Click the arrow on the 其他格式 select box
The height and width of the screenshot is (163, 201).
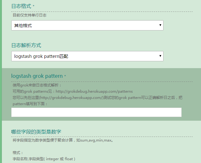coord(160,25)
